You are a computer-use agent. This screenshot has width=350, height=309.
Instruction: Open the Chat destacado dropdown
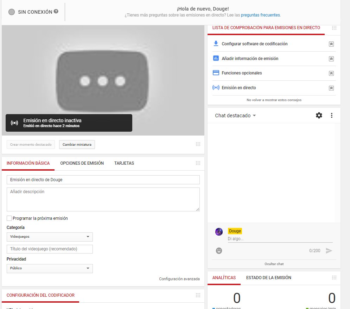235,116
